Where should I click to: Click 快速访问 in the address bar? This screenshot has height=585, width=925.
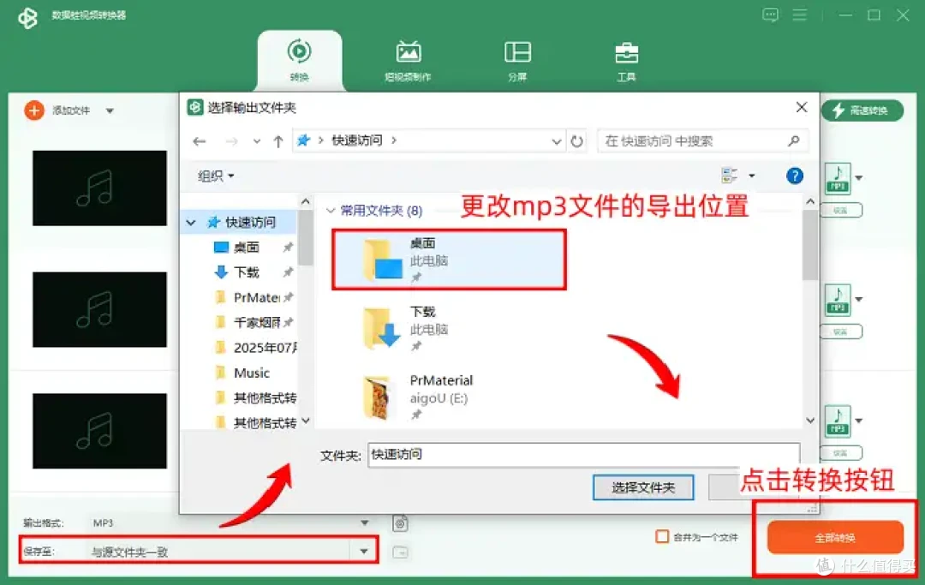[x=357, y=140]
